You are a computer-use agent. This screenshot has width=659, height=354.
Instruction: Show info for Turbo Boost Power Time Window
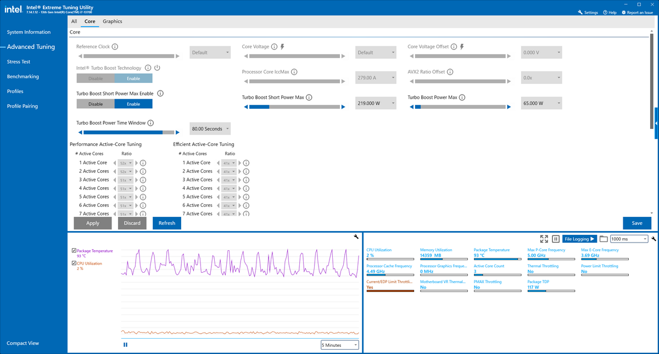tap(150, 123)
